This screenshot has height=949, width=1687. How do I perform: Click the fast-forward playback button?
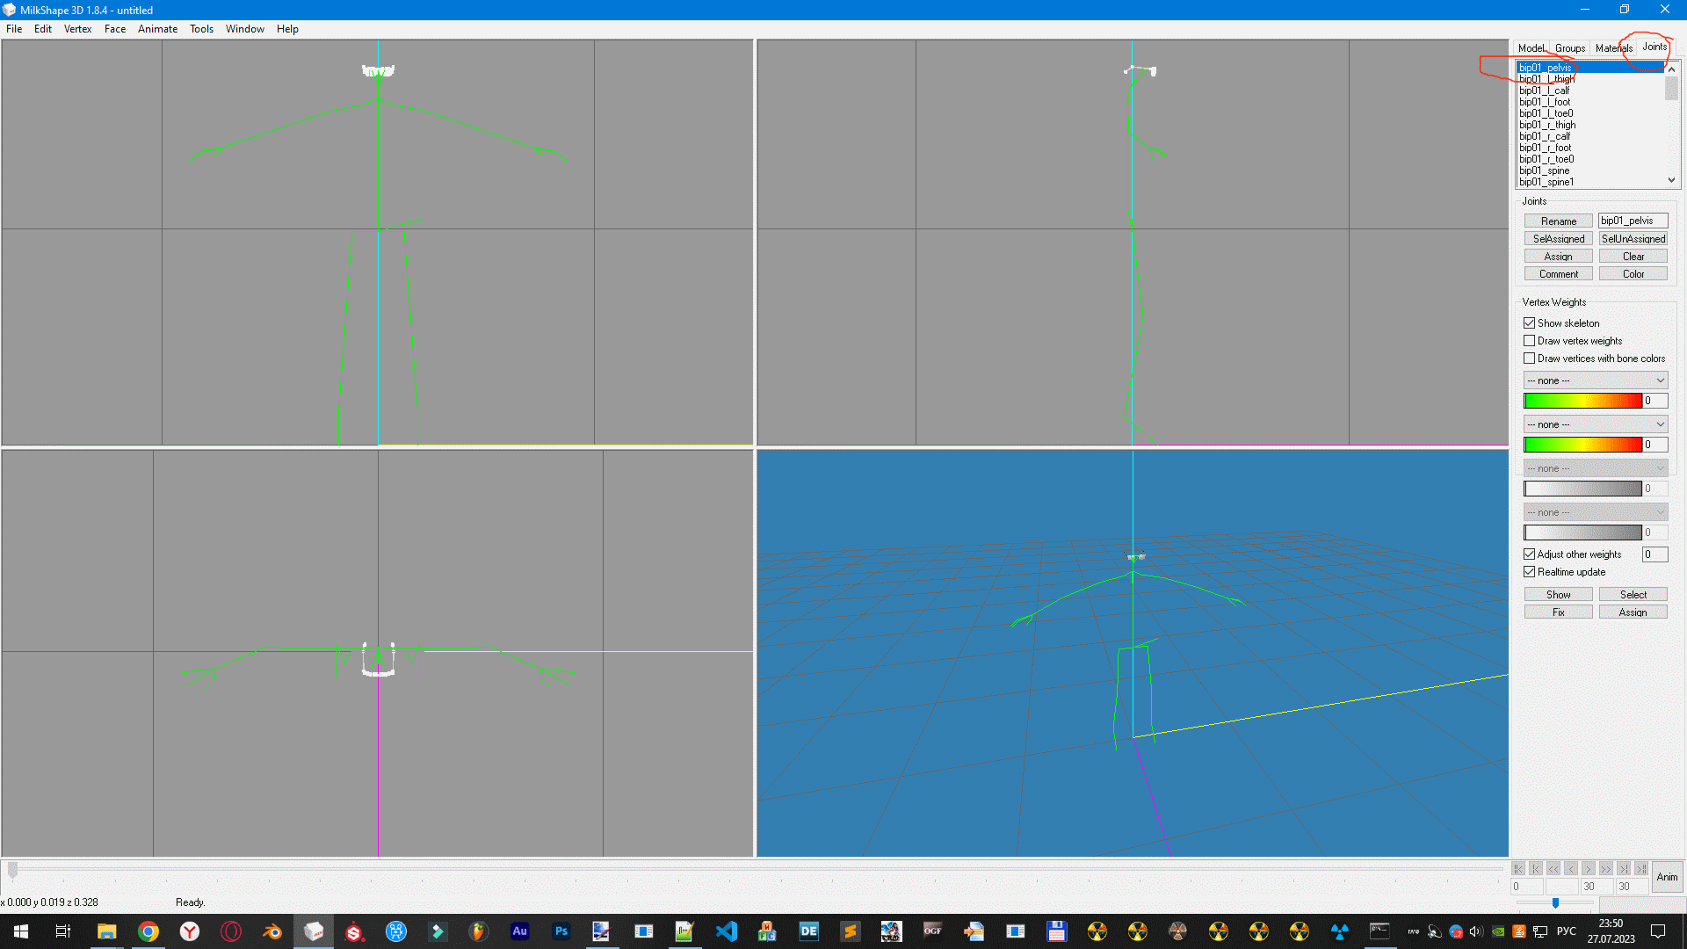(x=1606, y=869)
